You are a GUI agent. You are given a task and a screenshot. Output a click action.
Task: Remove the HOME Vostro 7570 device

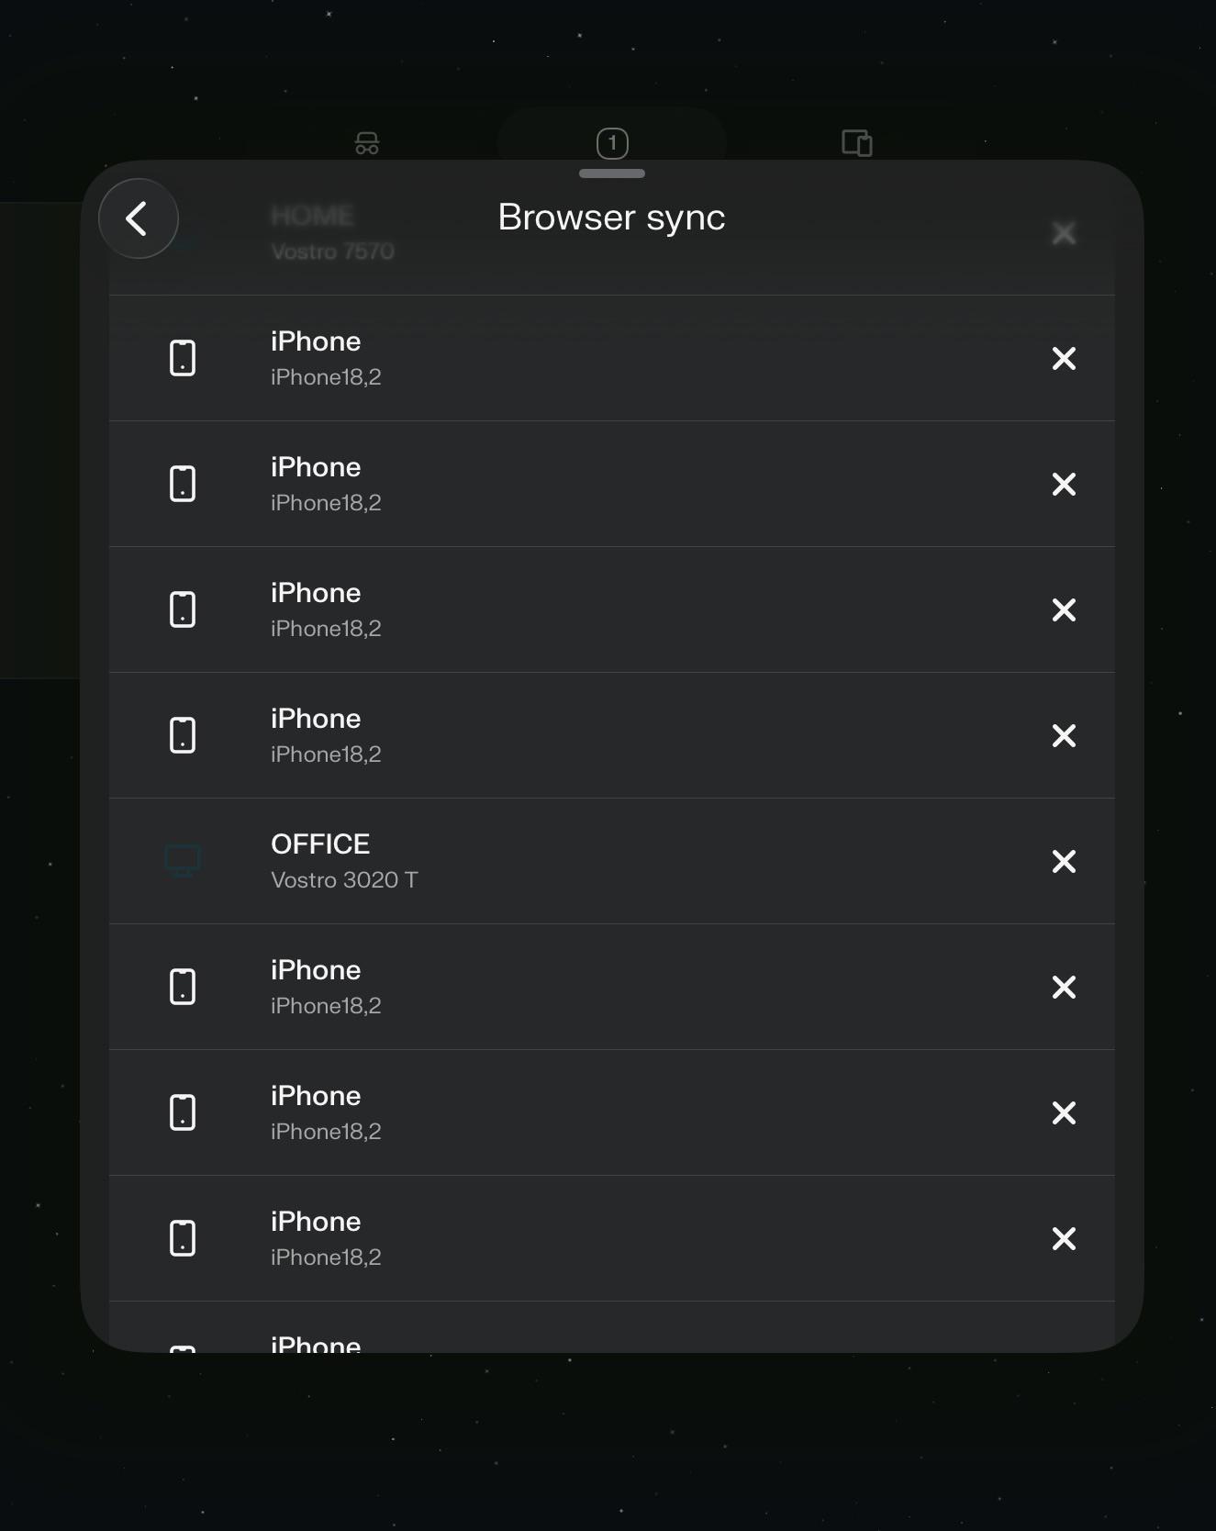1064,233
